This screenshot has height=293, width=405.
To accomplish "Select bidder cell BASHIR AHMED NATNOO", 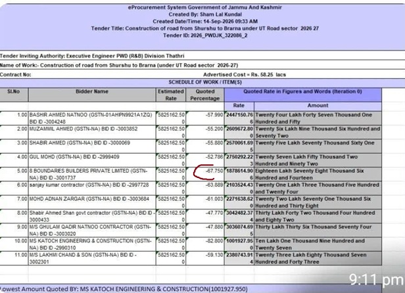I will point(92,118).
